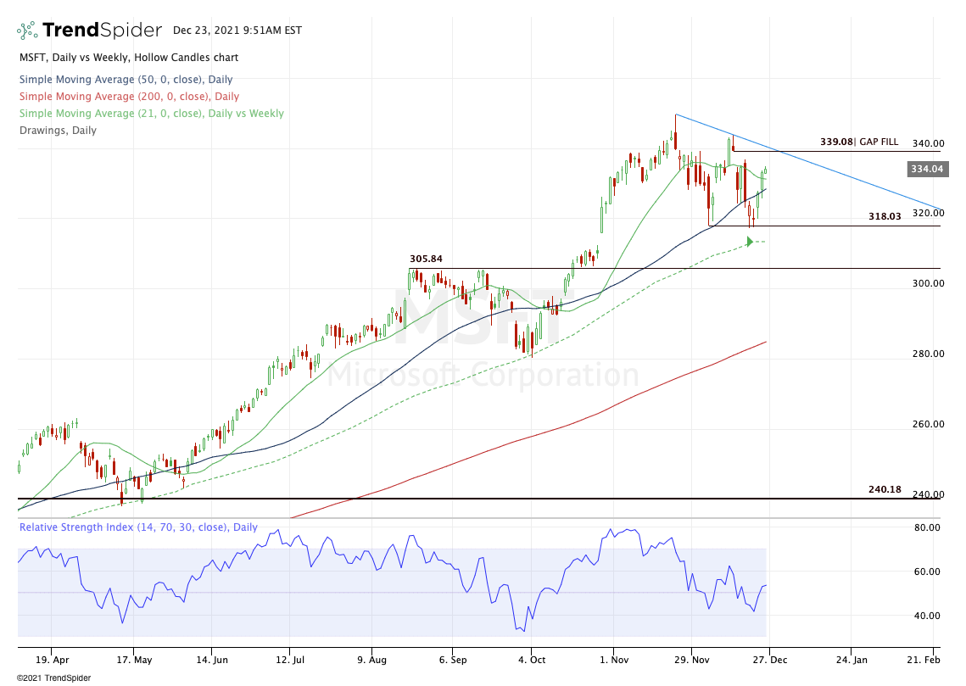The image size is (966, 686).
Task: Click the 318.03 support level label
Action: 885,216
